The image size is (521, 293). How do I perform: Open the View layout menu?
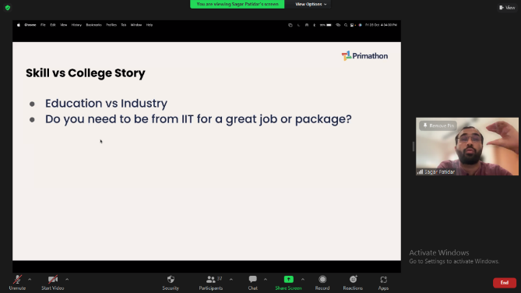[507, 7]
